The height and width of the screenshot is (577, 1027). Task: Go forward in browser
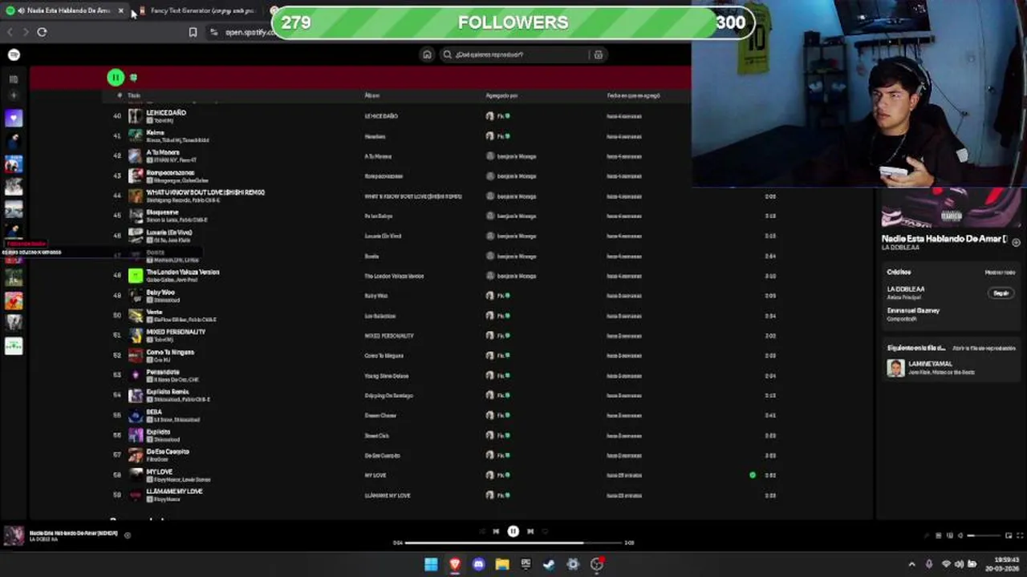[x=26, y=32]
